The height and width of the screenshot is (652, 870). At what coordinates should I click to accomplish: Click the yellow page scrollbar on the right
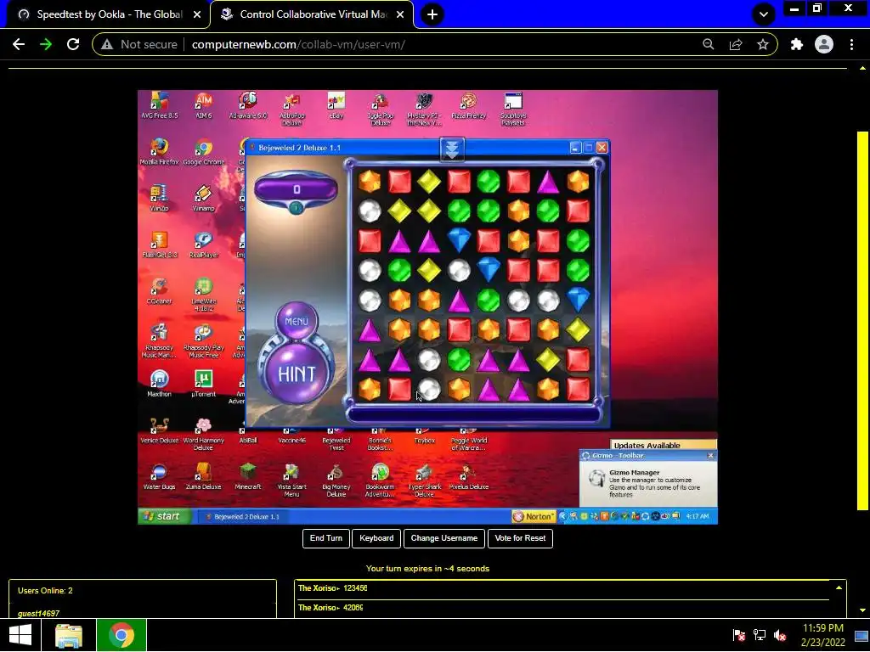coord(862,320)
